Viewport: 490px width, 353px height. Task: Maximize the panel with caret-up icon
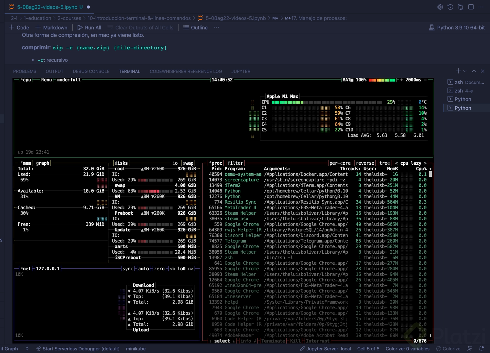point(474,71)
